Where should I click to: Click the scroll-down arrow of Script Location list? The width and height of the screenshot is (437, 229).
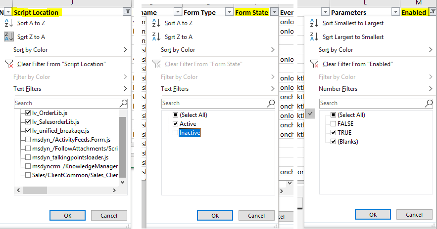tap(122, 182)
